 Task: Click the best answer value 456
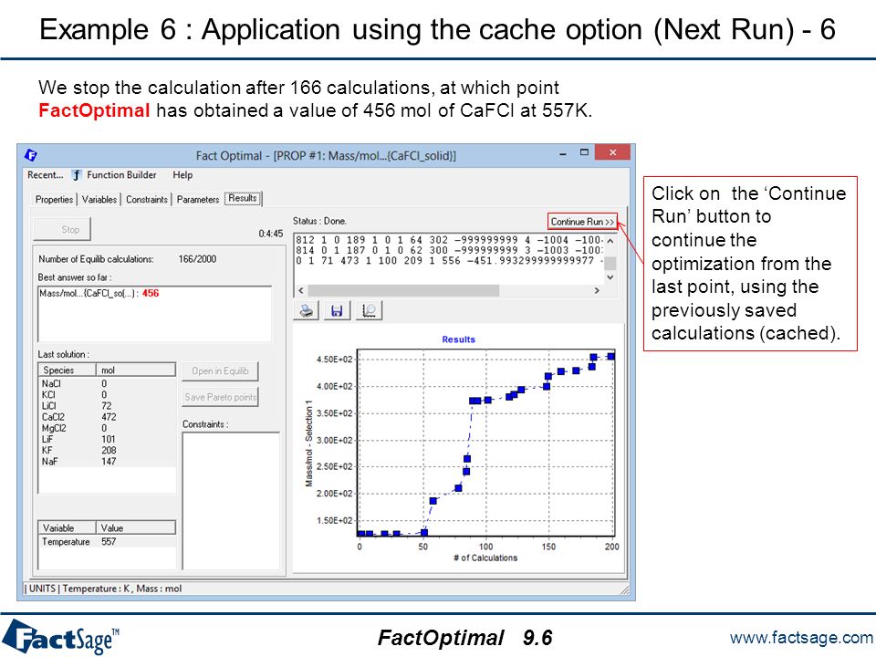click(151, 293)
